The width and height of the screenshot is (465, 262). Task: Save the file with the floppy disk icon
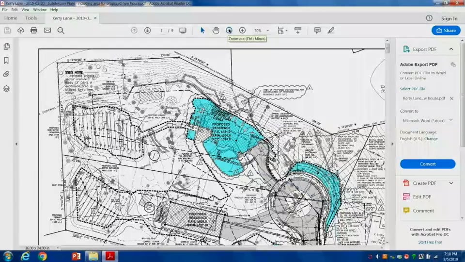(x=7, y=30)
